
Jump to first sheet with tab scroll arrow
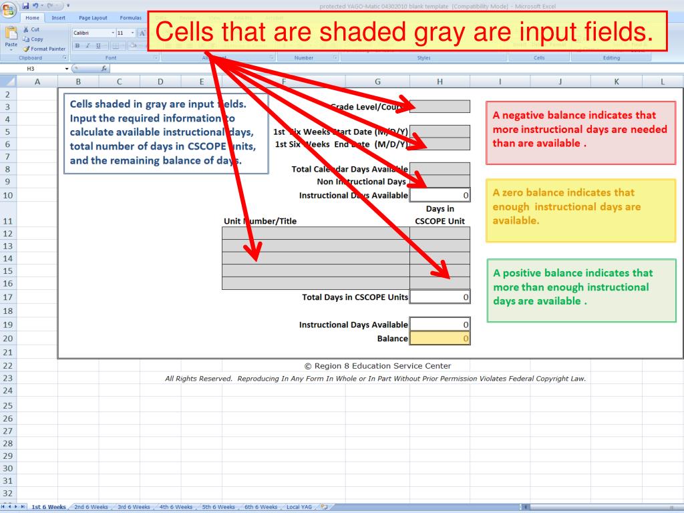click(3, 506)
